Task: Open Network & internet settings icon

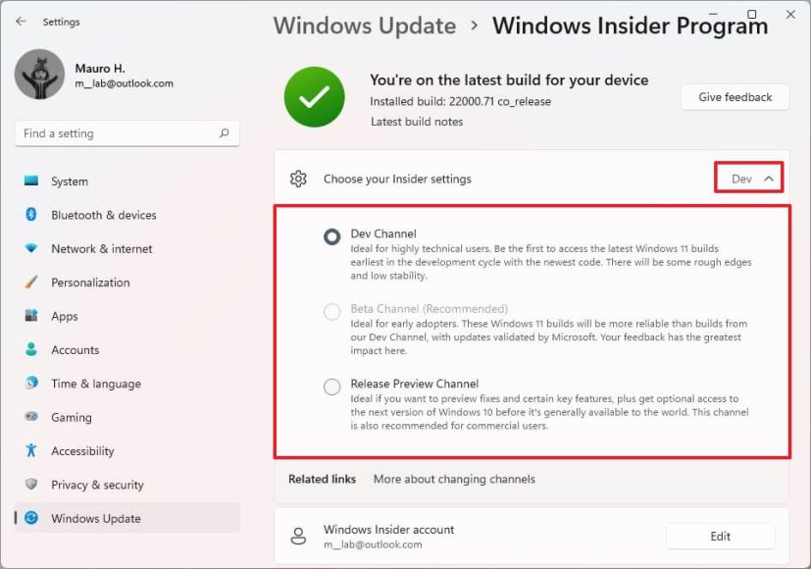Action: (30, 248)
